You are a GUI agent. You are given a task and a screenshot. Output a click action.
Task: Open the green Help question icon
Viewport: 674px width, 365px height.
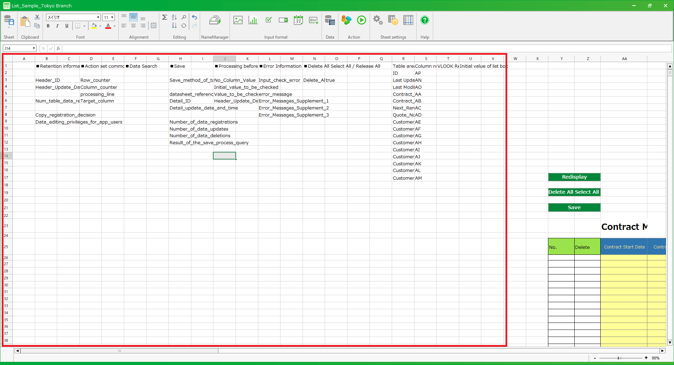click(x=425, y=20)
